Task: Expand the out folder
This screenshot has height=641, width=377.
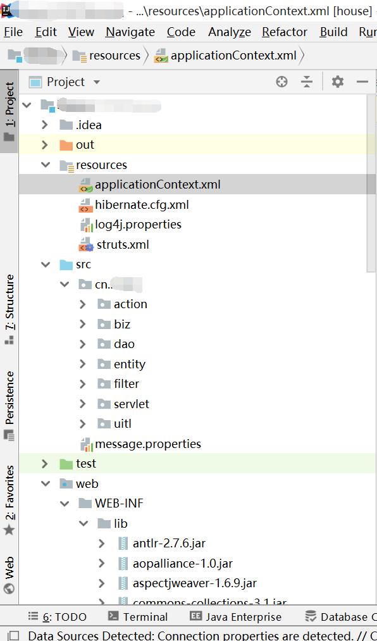Action: 45,145
